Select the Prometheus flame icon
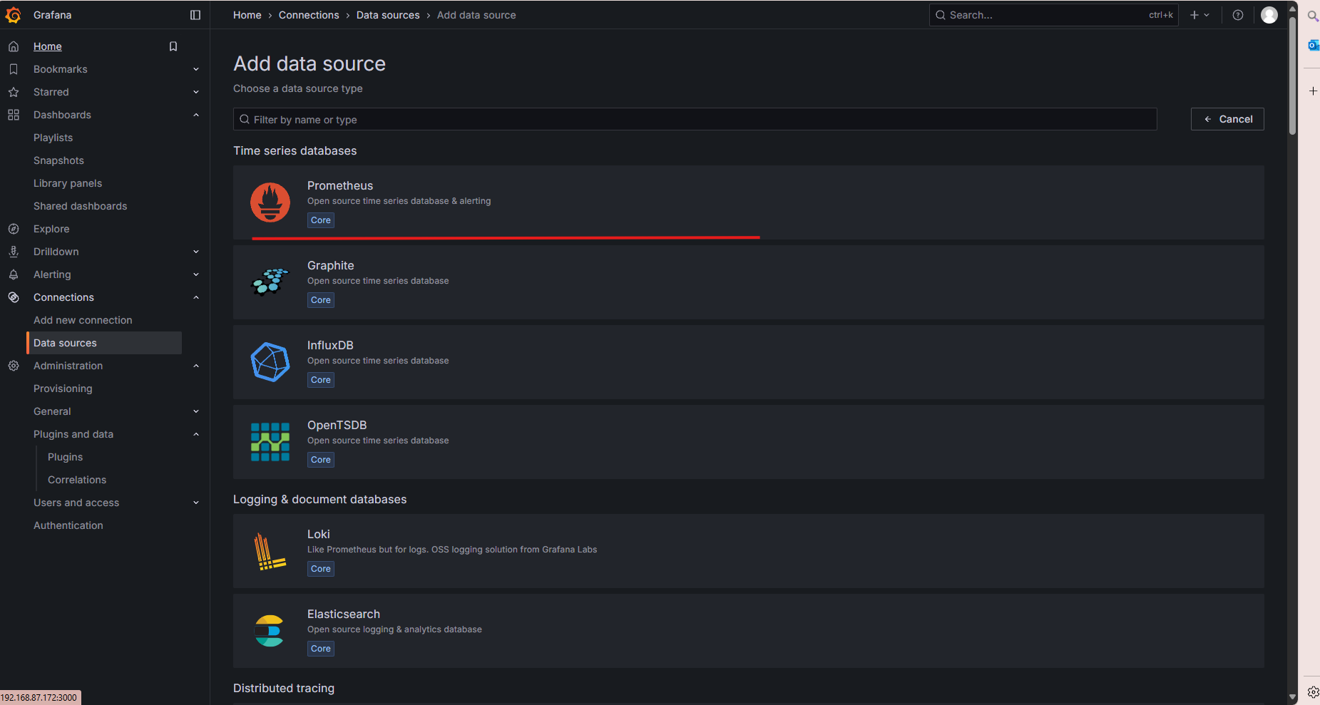 270,202
